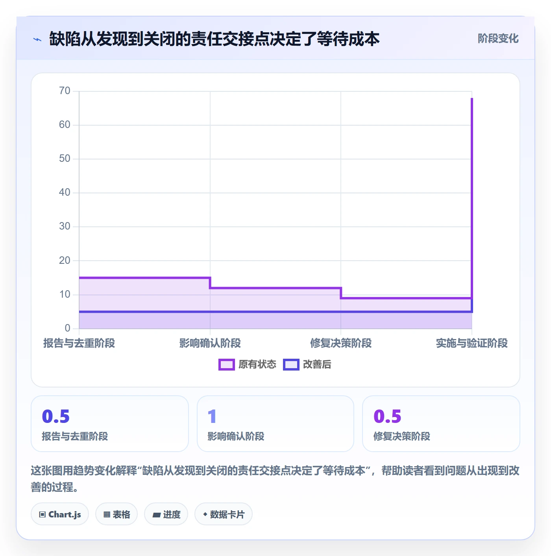Viewport: 551px width, 556px height.
Task: Select the 进度 tag chip
Action: pos(166,514)
